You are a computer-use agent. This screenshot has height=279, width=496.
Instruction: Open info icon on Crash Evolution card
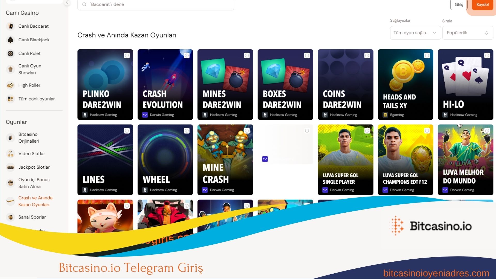tap(187, 56)
